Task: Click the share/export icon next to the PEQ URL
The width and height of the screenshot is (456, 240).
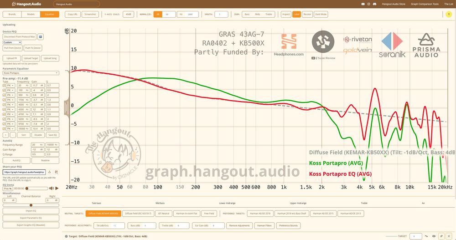Action: 49,172
